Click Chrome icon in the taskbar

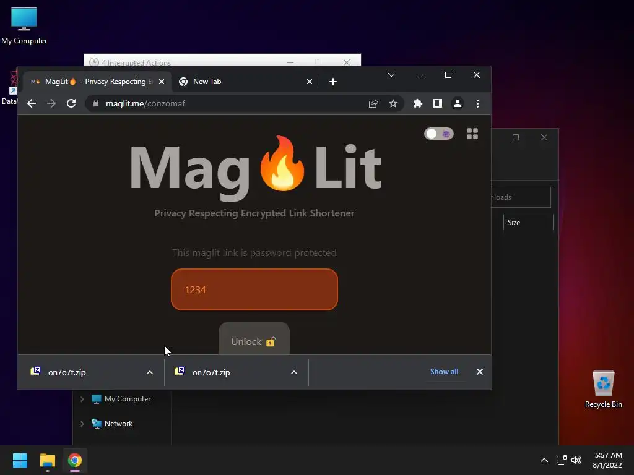click(75, 460)
